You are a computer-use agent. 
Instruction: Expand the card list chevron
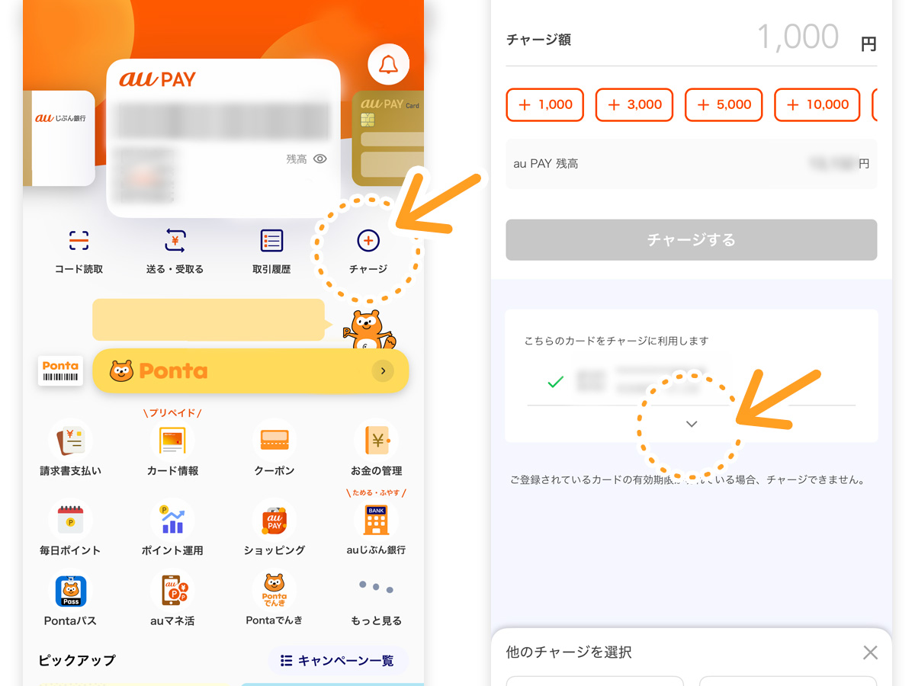[692, 425]
